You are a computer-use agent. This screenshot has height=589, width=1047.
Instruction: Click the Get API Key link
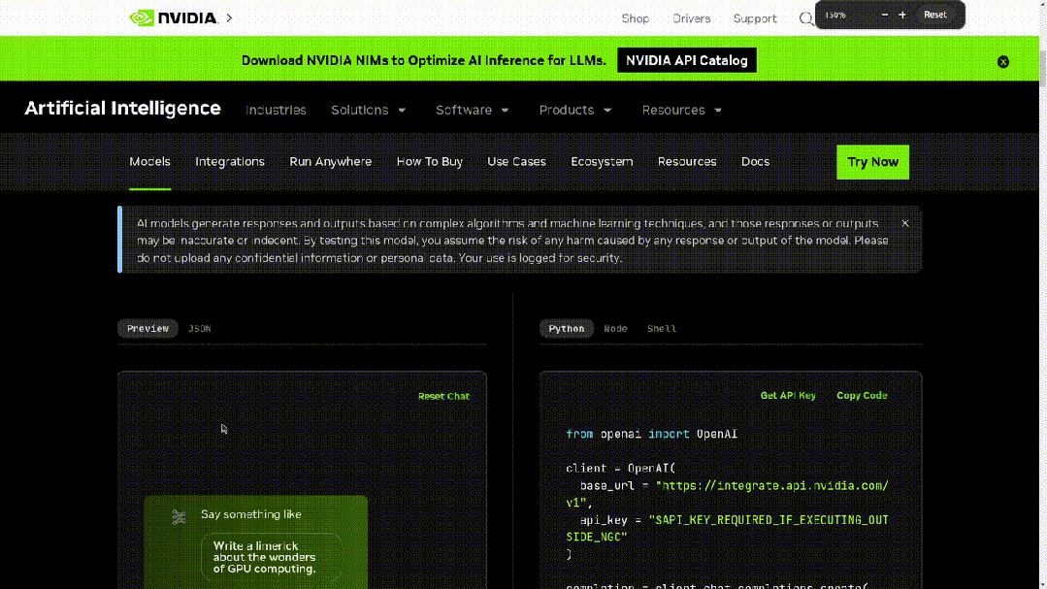[788, 396]
